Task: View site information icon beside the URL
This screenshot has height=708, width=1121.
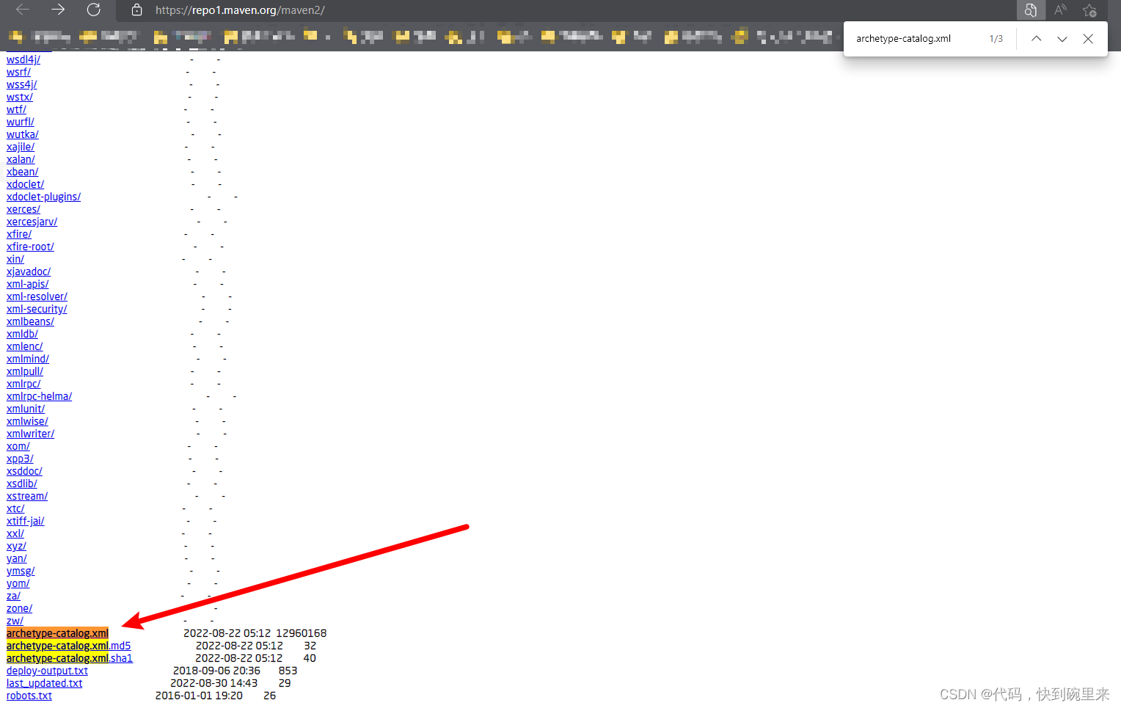Action: (136, 10)
